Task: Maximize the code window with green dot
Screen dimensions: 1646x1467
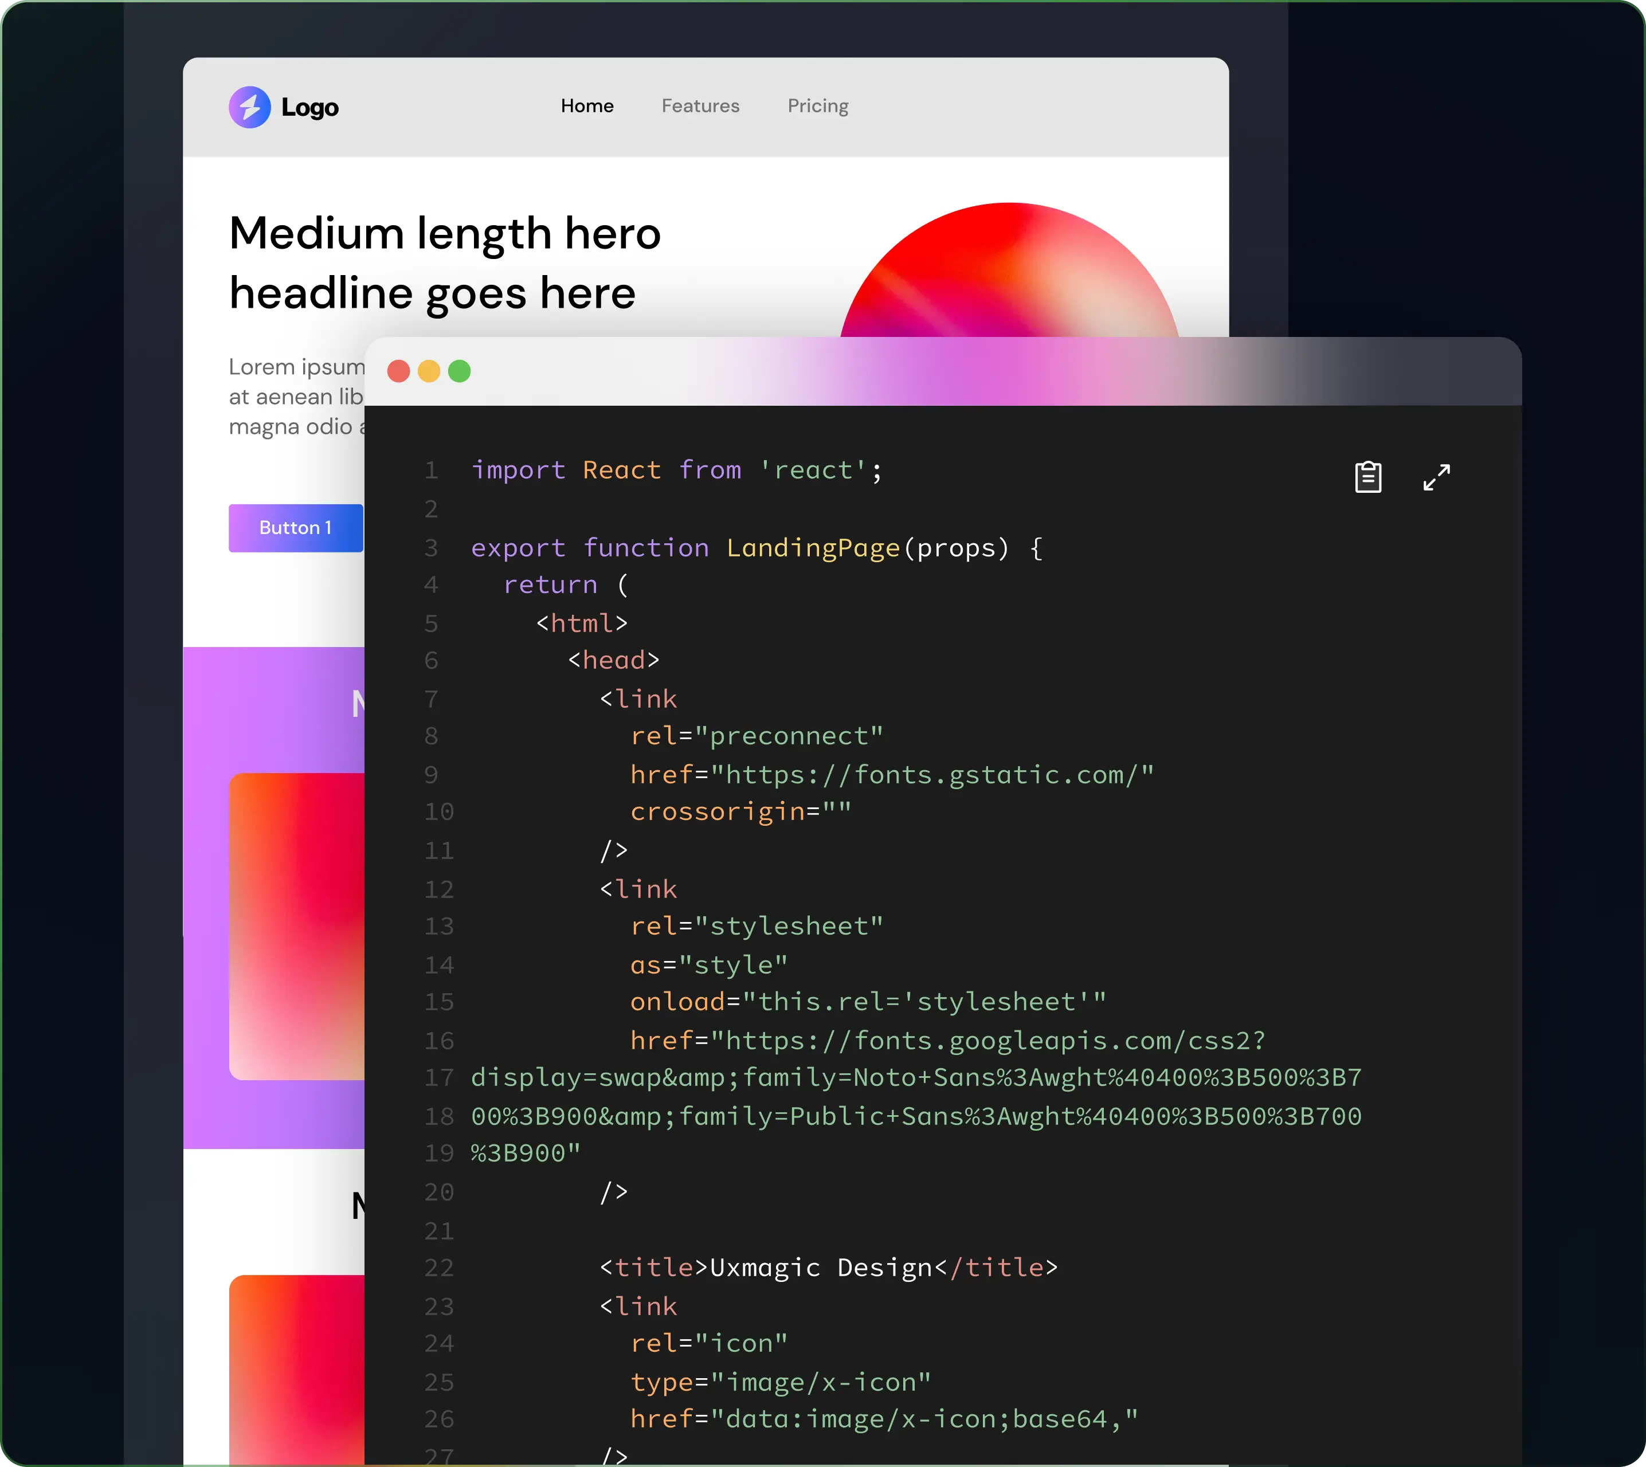Action: click(460, 371)
